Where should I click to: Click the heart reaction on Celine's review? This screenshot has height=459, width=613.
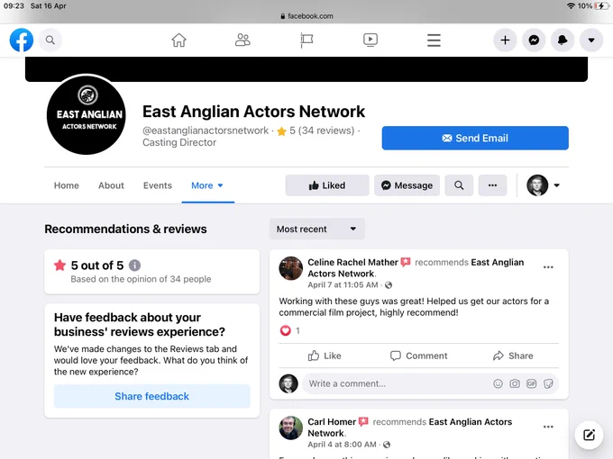pos(286,330)
